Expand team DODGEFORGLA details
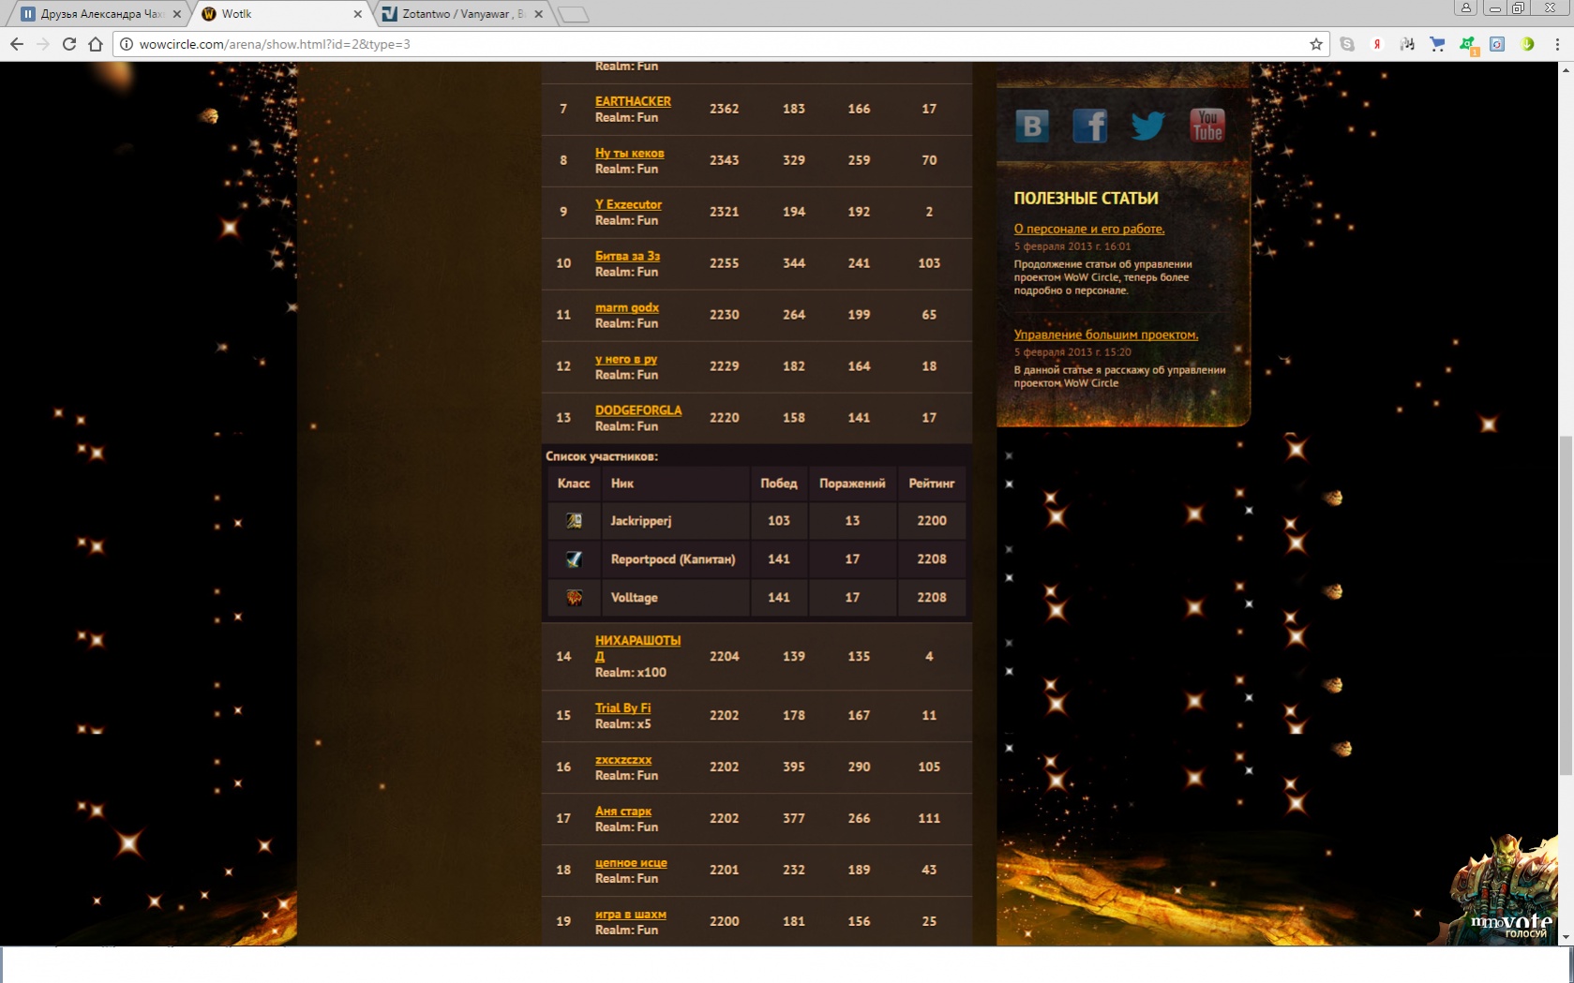This screenshot has height=983, width=1574. (637, 410)
